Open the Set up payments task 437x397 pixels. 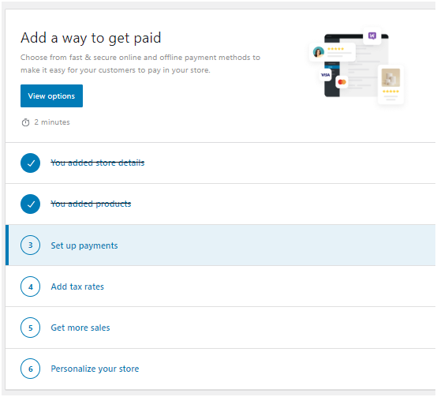pyautogui.click(x=220, y=245)
